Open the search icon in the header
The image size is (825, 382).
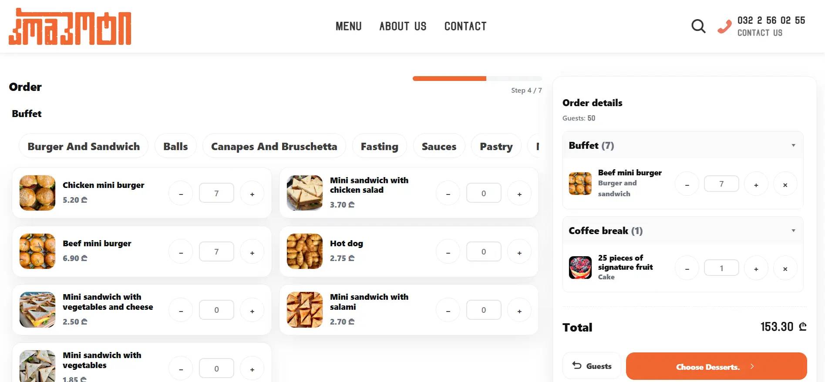(698, 26)
